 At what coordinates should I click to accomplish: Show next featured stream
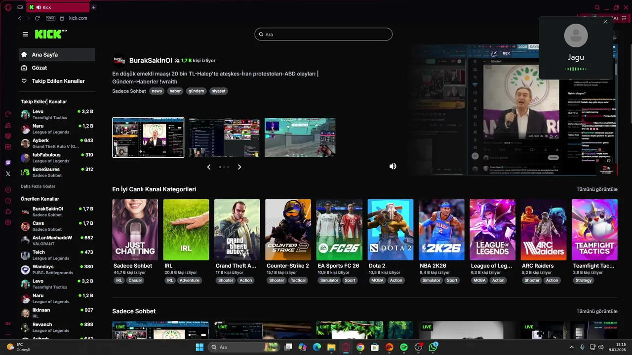click(x=239, y=167)
